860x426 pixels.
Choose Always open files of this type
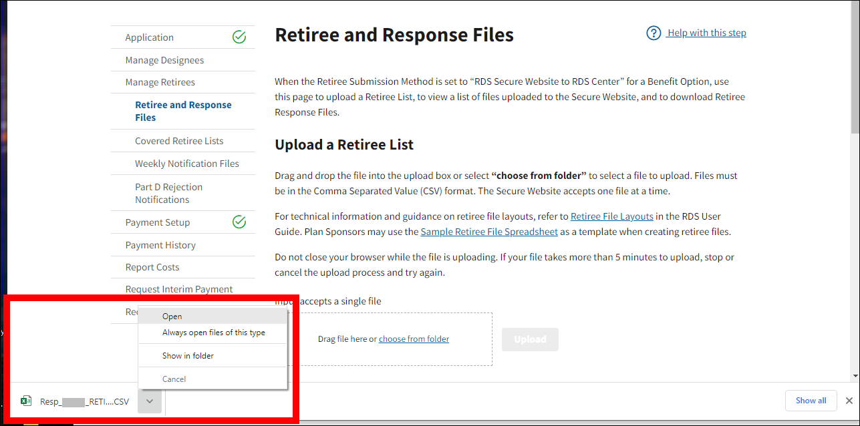[213, 333]
